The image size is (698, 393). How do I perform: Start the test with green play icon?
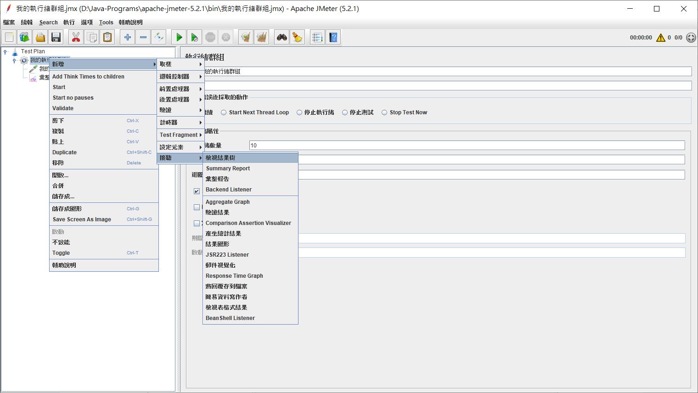[179, 37]
